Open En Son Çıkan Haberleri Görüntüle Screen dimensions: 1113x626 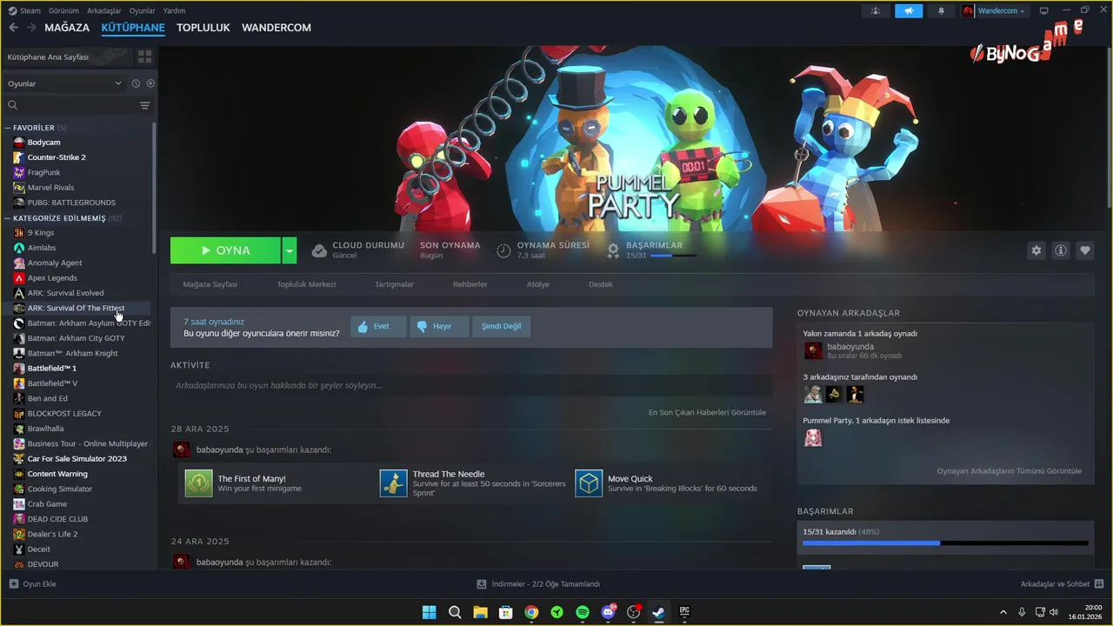pos(707,412)
